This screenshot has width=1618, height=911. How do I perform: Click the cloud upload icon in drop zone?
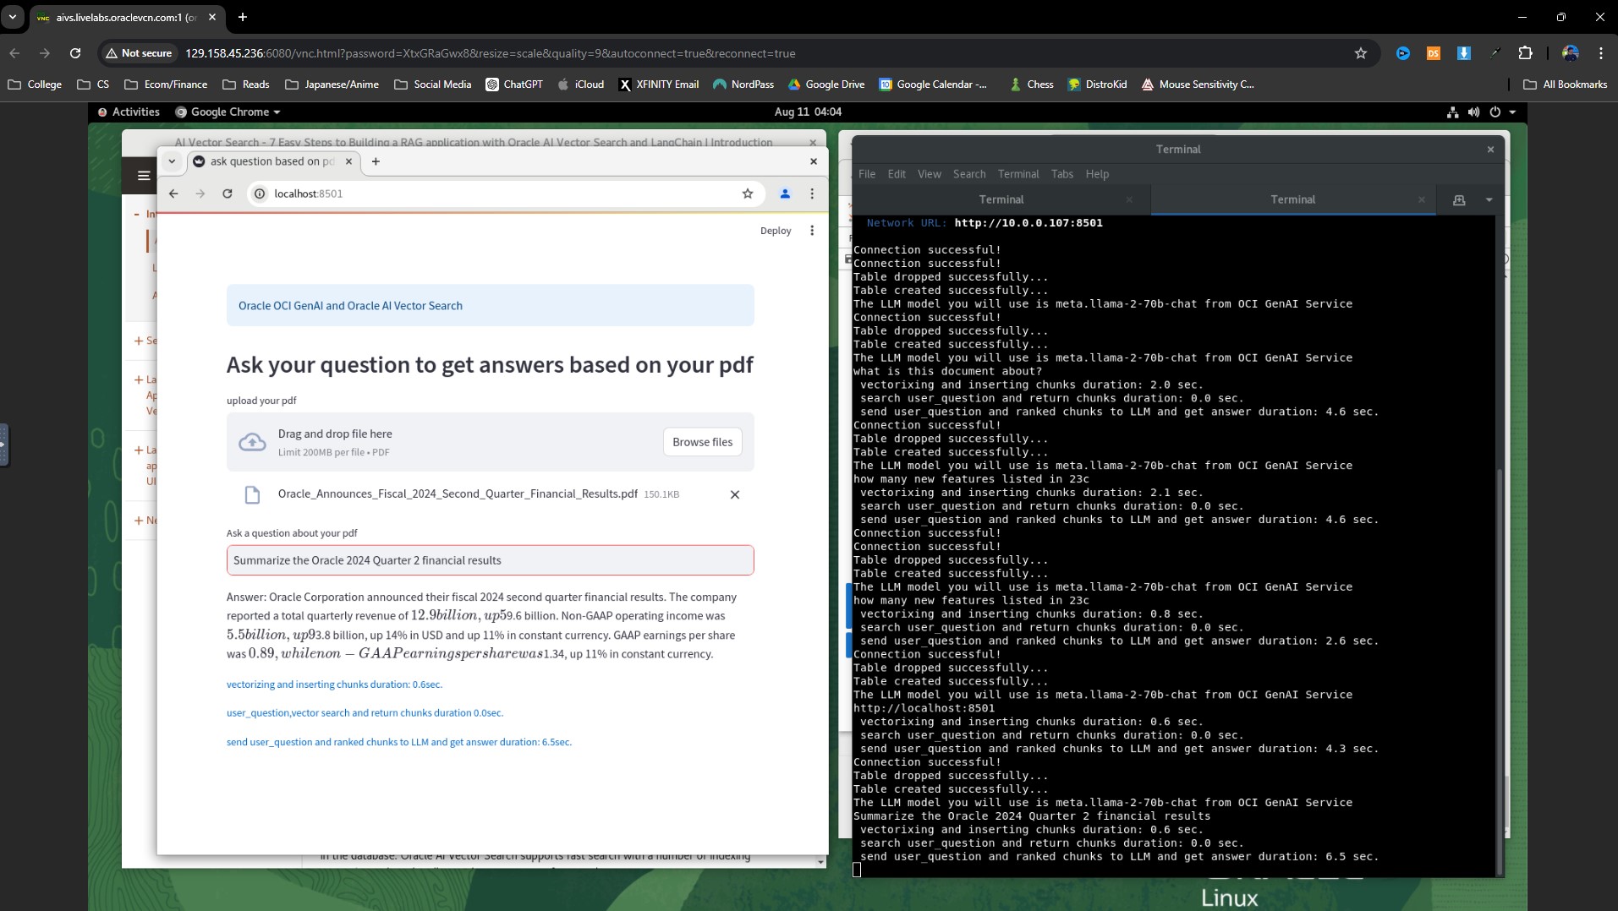(x=252, y=442)
